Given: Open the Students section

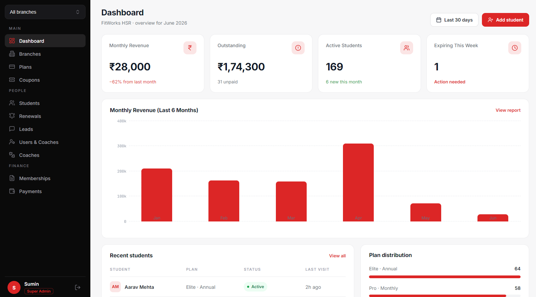Looking at the screenshot, I should tap(45, 103).
